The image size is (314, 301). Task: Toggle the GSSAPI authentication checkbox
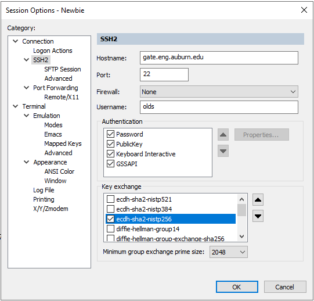click(x=110, y=164)
